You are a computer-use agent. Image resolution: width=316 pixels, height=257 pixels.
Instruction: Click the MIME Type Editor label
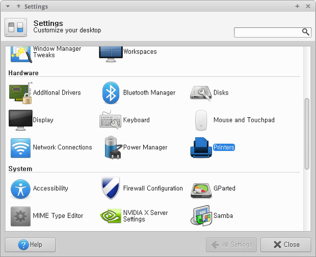(x=58, y=215)
